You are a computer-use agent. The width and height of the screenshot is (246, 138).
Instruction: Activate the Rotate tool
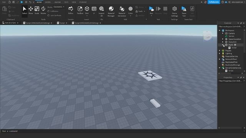43,10
